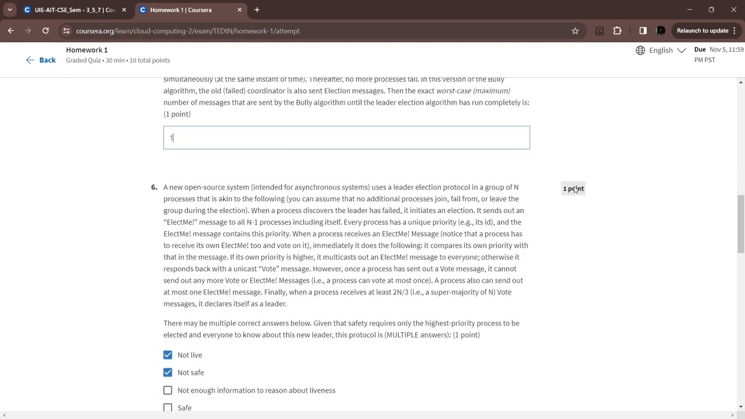
Task: Close the Homework 1 Coursera tab
Action: tap(239, 10)
